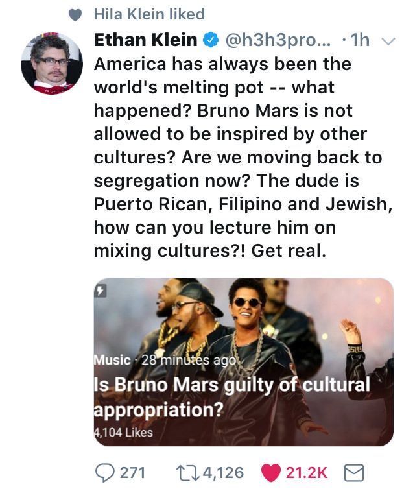This screenshot has height=491, width=415.
Task: Tap the Ethan Klein display name
Action: [145, 40]
